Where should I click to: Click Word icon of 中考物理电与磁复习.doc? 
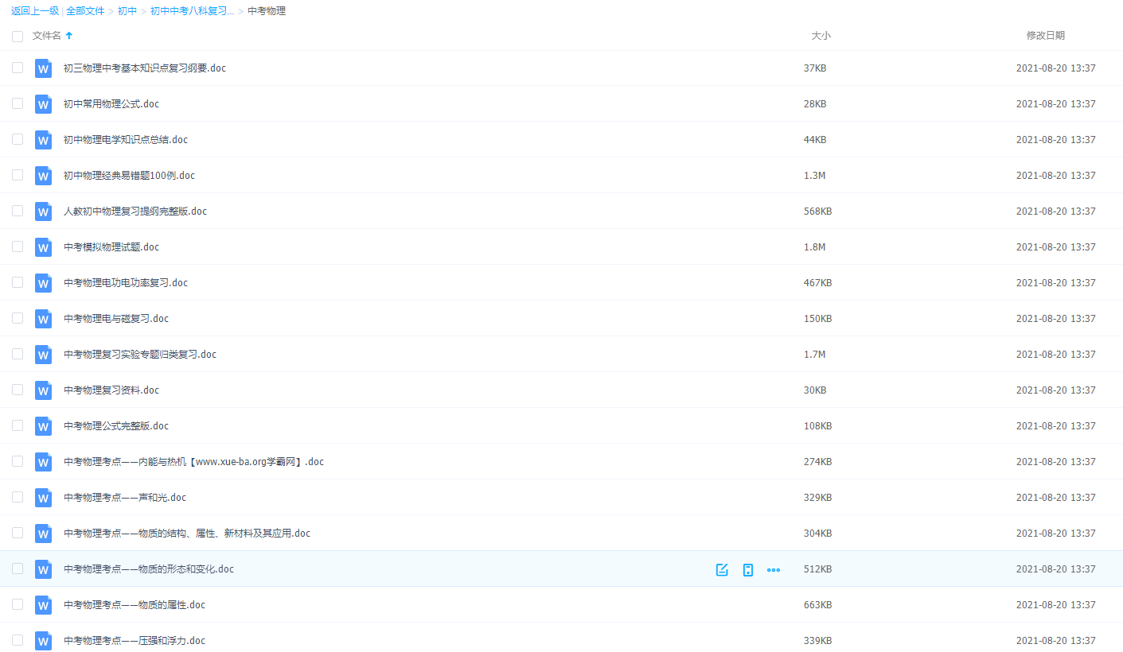click(x=43, y=319)
